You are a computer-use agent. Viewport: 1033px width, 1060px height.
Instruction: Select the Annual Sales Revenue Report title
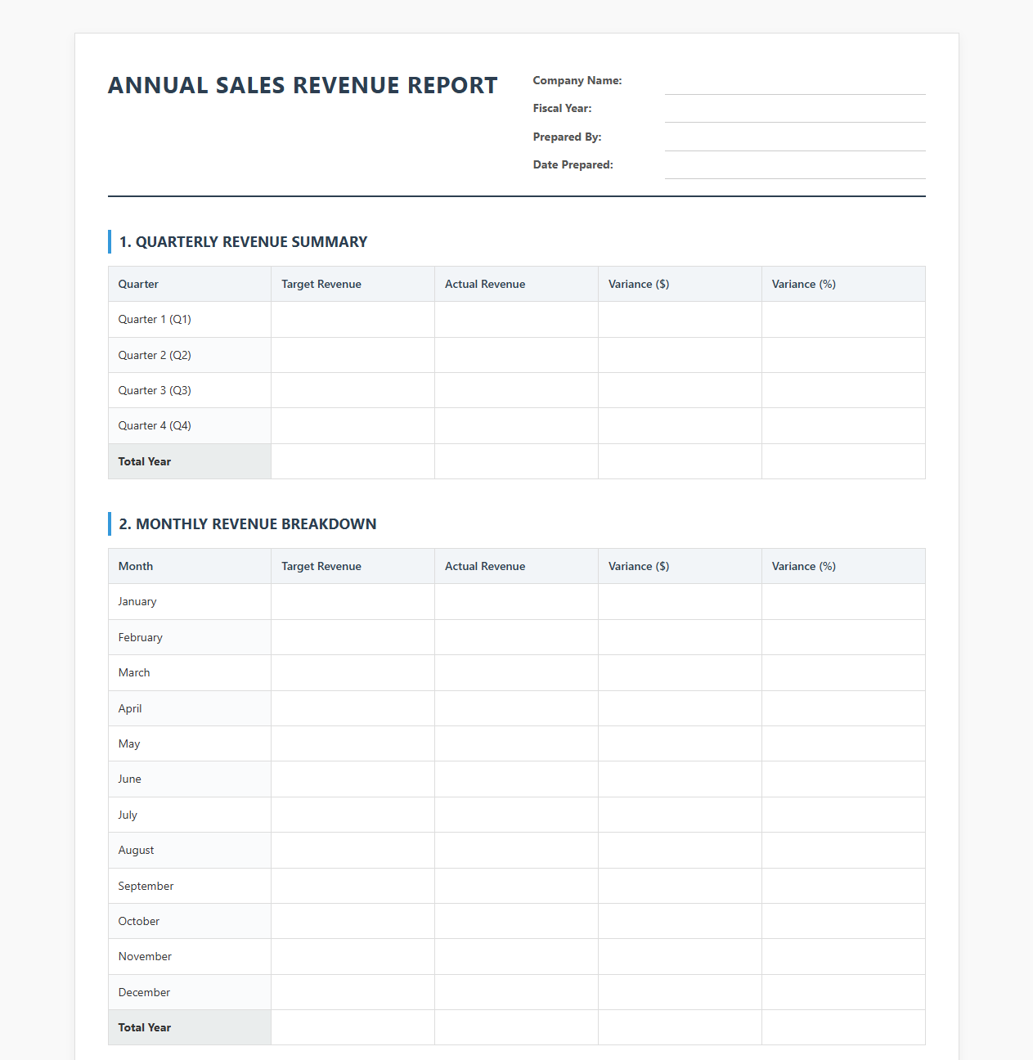click(x=303, y=85)
